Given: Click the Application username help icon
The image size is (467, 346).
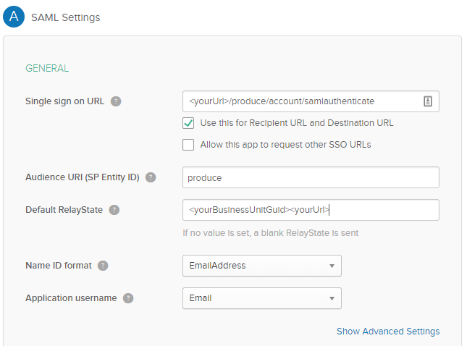Looking at the screenshot, I should (x=128, y=298).
